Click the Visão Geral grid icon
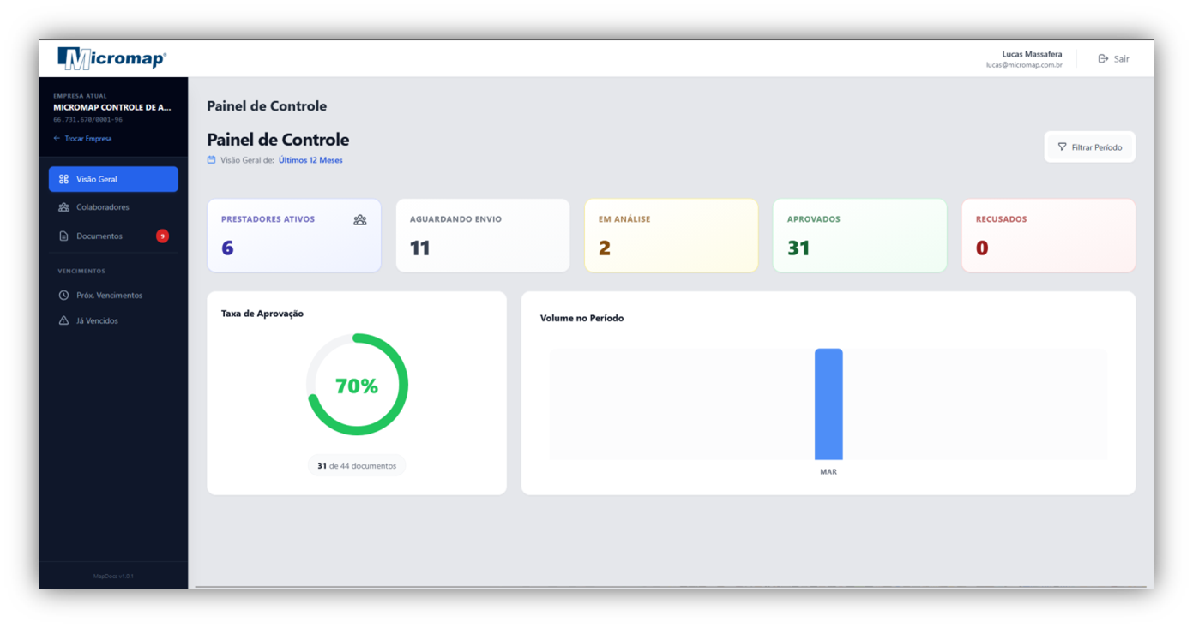 (63, 179)
